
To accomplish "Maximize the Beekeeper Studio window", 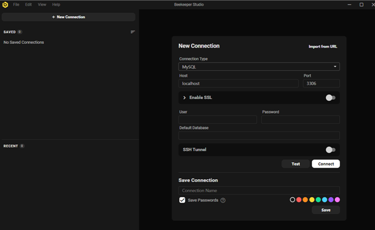I will 362,4.
